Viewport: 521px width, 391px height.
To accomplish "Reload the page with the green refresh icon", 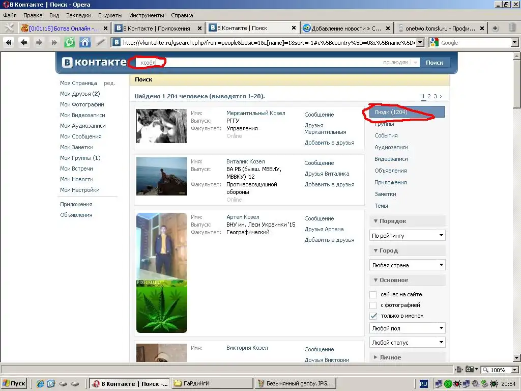I will pyautogui.click(x=70, y=43).
